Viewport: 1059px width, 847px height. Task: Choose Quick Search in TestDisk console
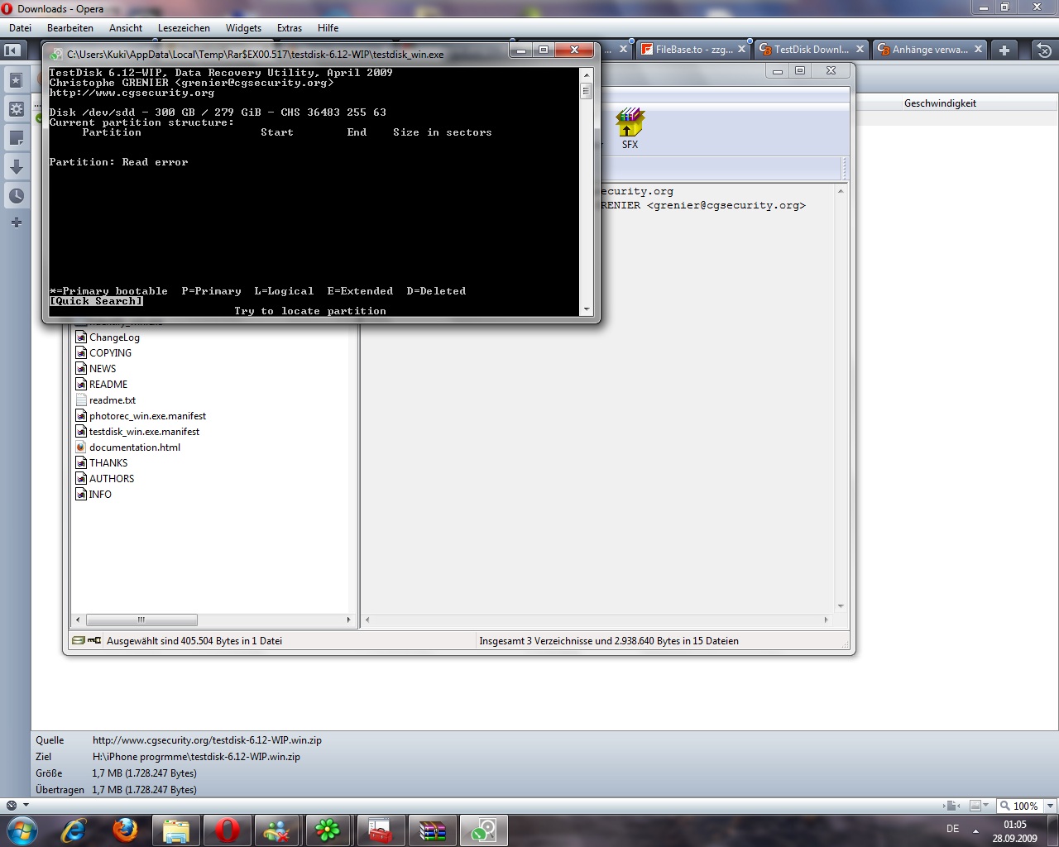click(x=96, y=301)
